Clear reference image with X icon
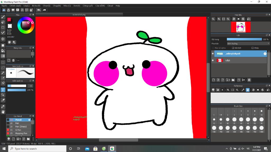This screenshot has width=271, height=152. (222, 90)
